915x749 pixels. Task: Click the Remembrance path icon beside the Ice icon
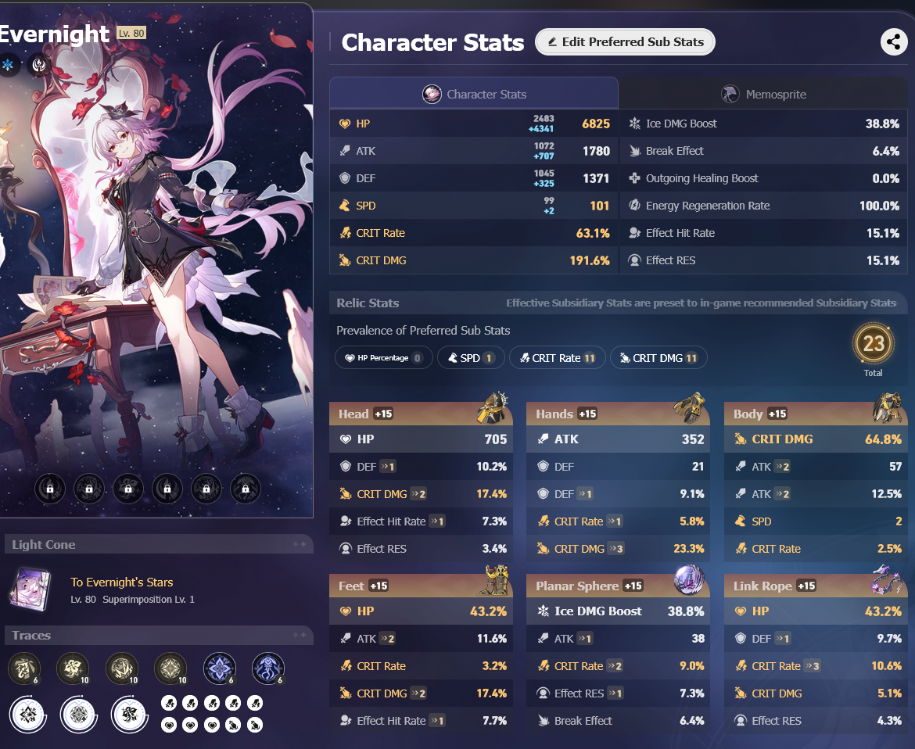[39, 64]
